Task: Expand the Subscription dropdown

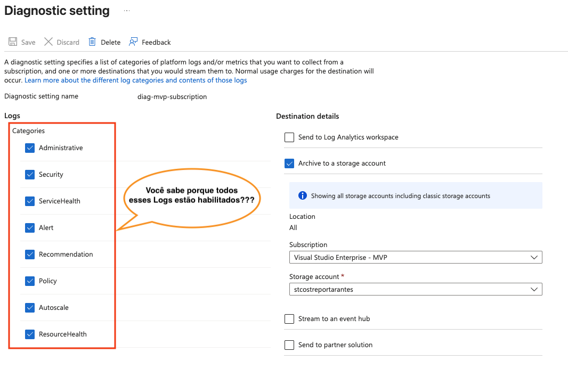Action: tap(416, 257)
